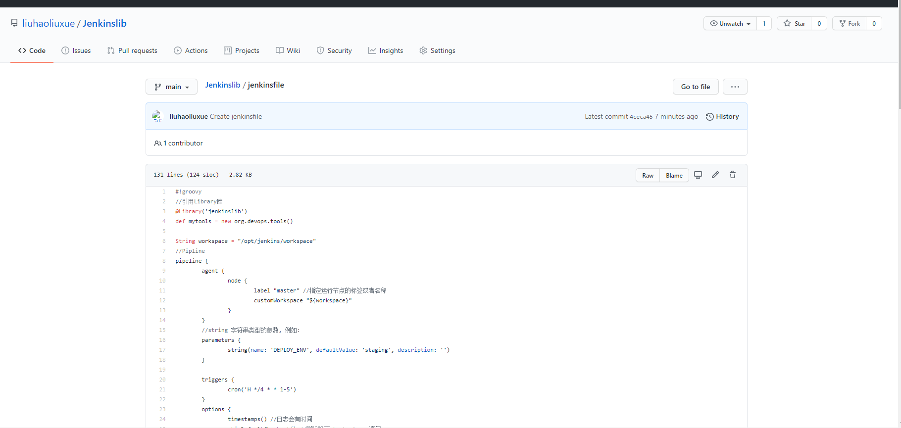Click liuhaoliuxue avatar in commit bar
Image resolution: width=901 pixels, height=428 pixels.
pyautogui.click(x=157, y=116)
